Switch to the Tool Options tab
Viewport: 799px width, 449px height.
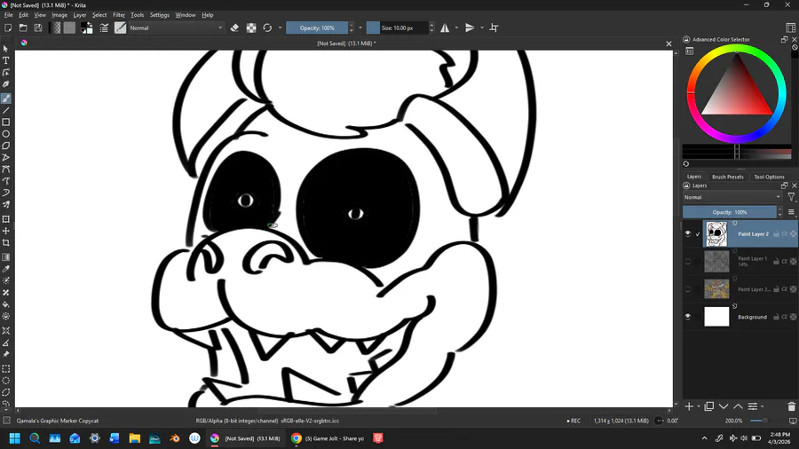pyautogui.click(x=769, y=177)
